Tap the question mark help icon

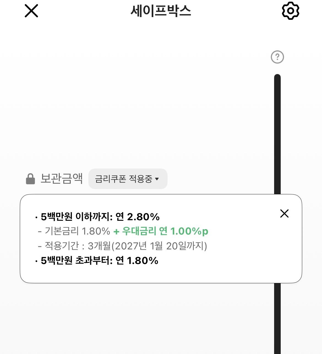tap(277, 57)
